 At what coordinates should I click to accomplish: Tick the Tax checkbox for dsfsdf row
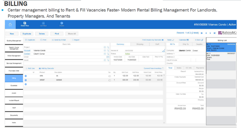click(x=110, y=80)
